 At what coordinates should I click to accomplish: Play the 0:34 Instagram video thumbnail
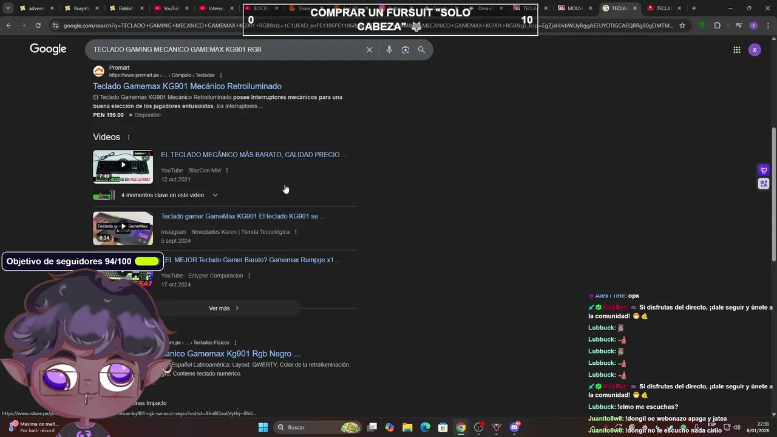pyautogui.click(x=123, y=228)
